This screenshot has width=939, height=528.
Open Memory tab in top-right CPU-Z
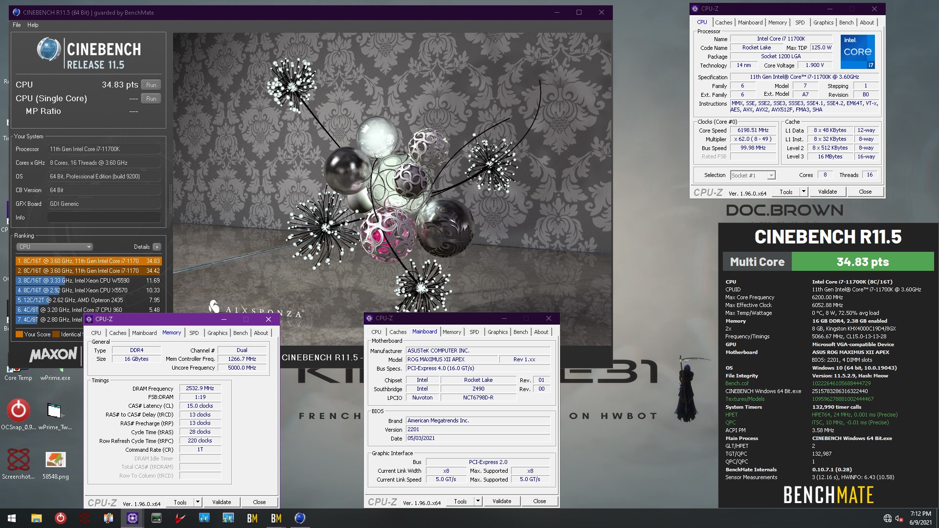[x=777, y=22]
